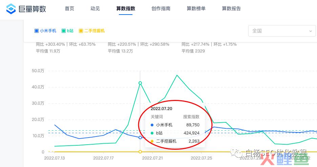Viewport: 317px width, 167px height.
Task: Click the 424,924 value in the tooltip
Action: pos(191,133)
